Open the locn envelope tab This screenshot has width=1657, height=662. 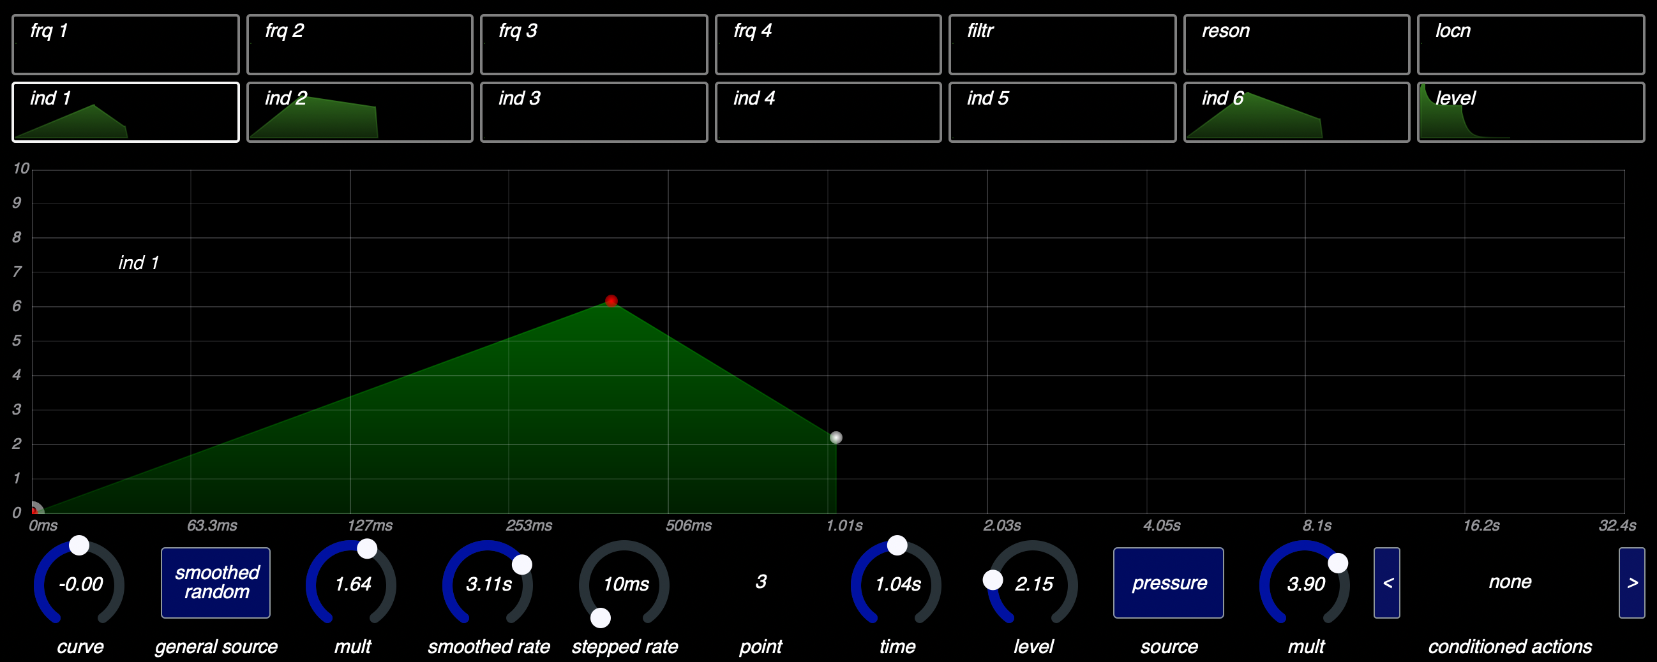tap(1531, 45)
